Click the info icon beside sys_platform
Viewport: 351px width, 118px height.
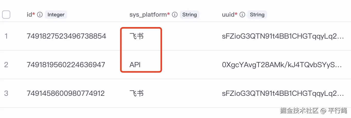(x=175, y=15)
